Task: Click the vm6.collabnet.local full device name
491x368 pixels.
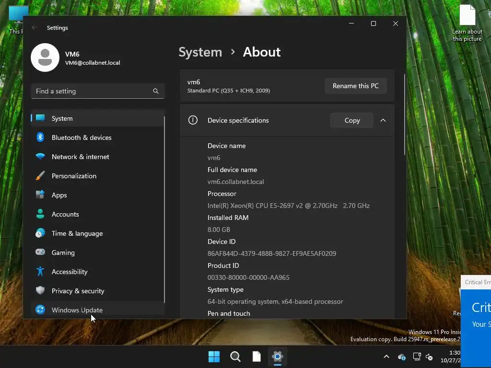Action: coord(236,182)
